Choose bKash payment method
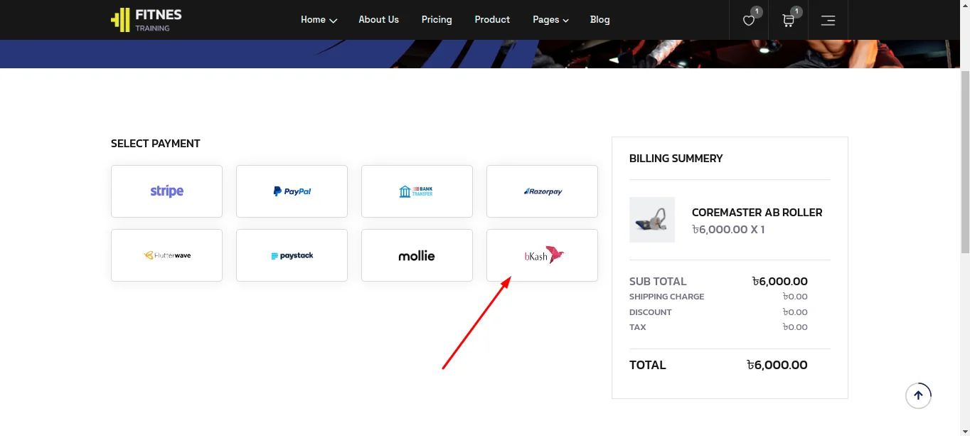This screenshot has height=436, width=970. coord(542,255)
